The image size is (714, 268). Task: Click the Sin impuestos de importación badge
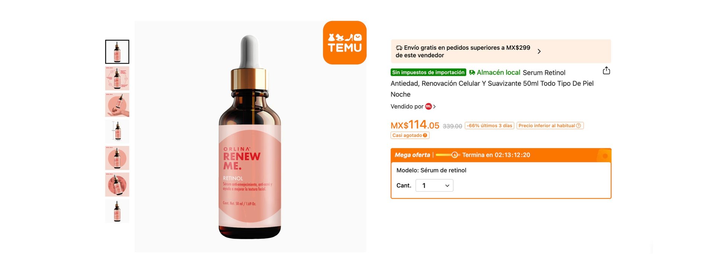click(428, 72)
